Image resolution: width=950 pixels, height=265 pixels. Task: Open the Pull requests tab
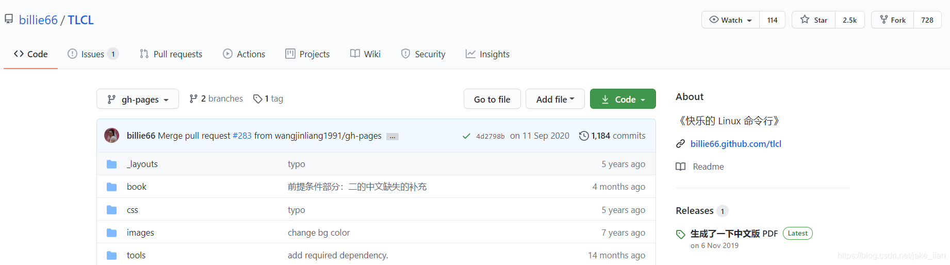[x=171, y=54]
